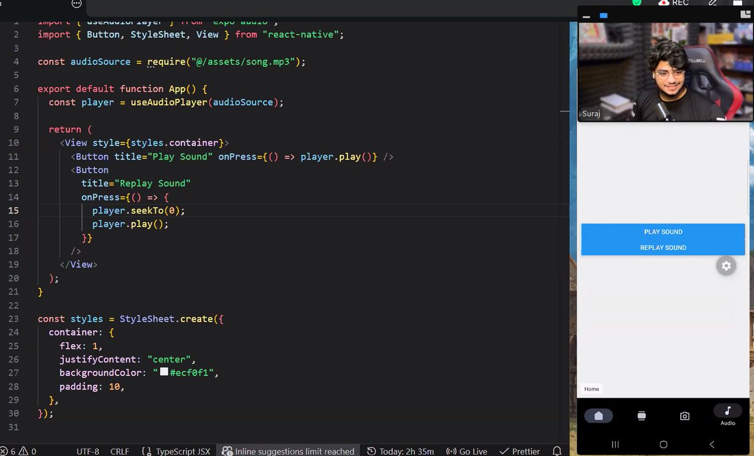Tap the PLAY SOUND button in the phone preview
The image size is (754, 456).
click(663, 232)
